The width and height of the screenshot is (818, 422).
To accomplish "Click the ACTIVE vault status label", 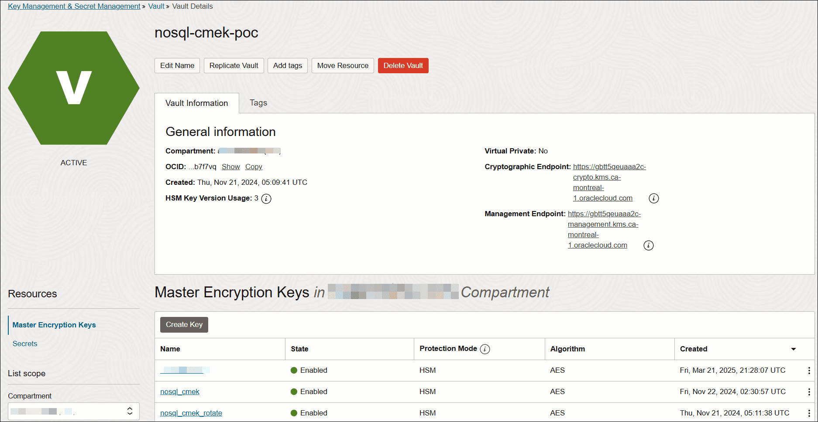I will [x=74, y=163].
